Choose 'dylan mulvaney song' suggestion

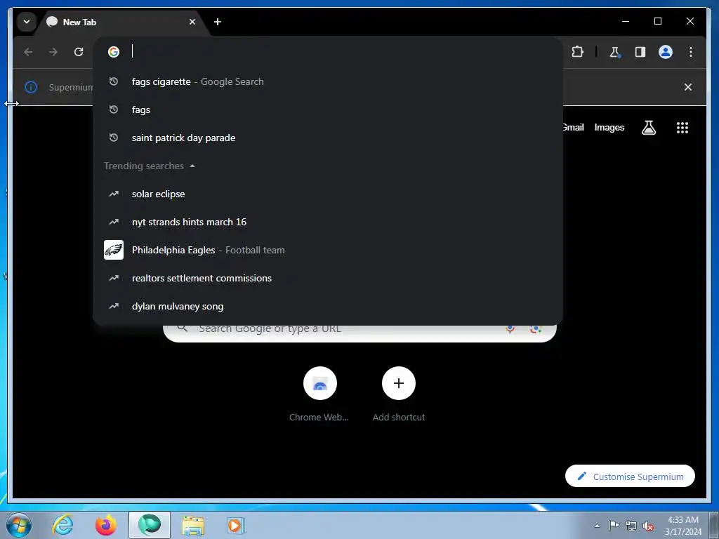[328, 306]
